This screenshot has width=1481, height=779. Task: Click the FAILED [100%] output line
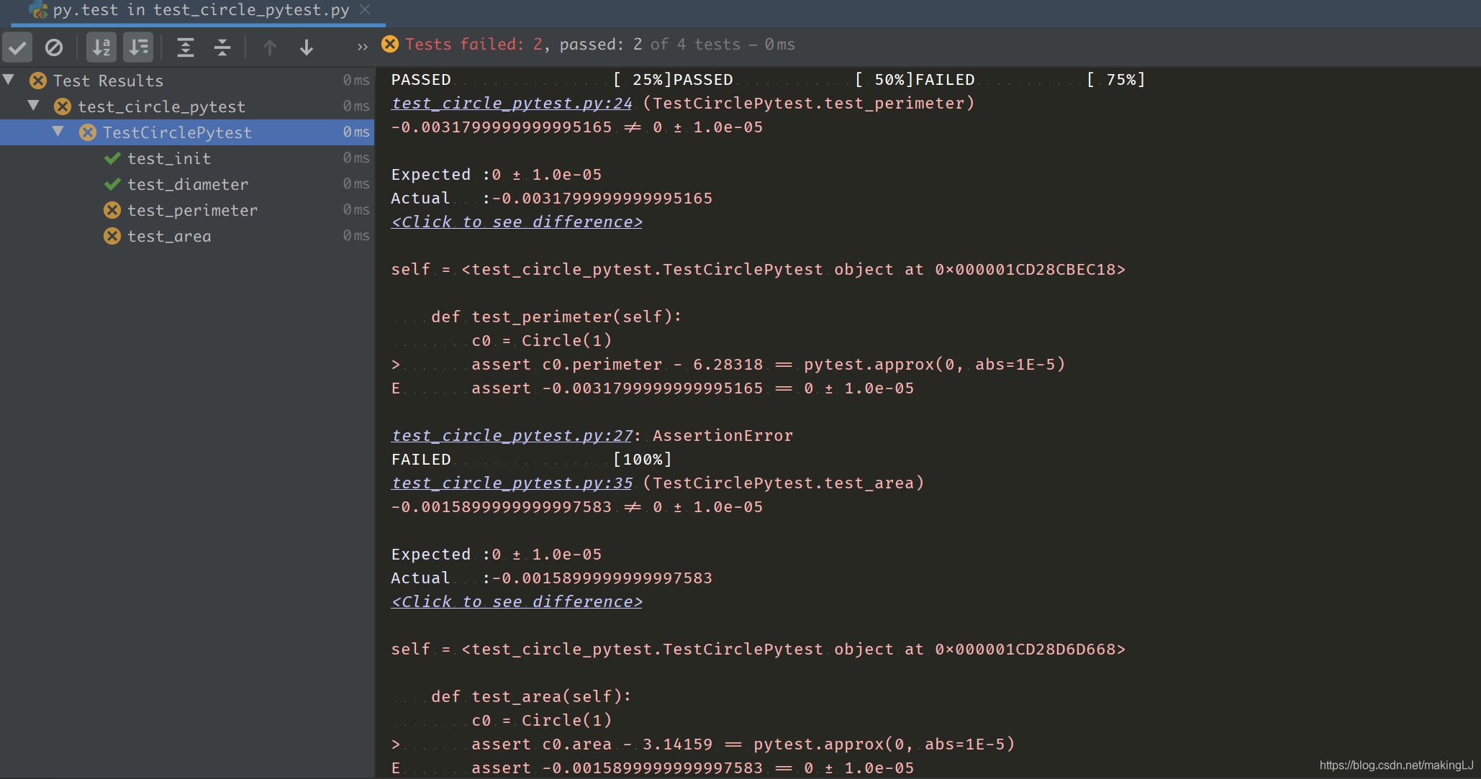pos(531,460)
